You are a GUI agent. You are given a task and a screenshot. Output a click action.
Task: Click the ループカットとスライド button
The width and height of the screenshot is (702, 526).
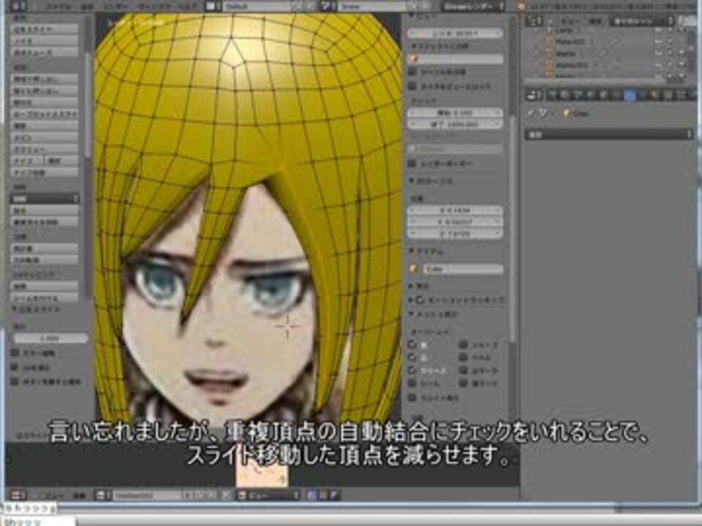45,114
